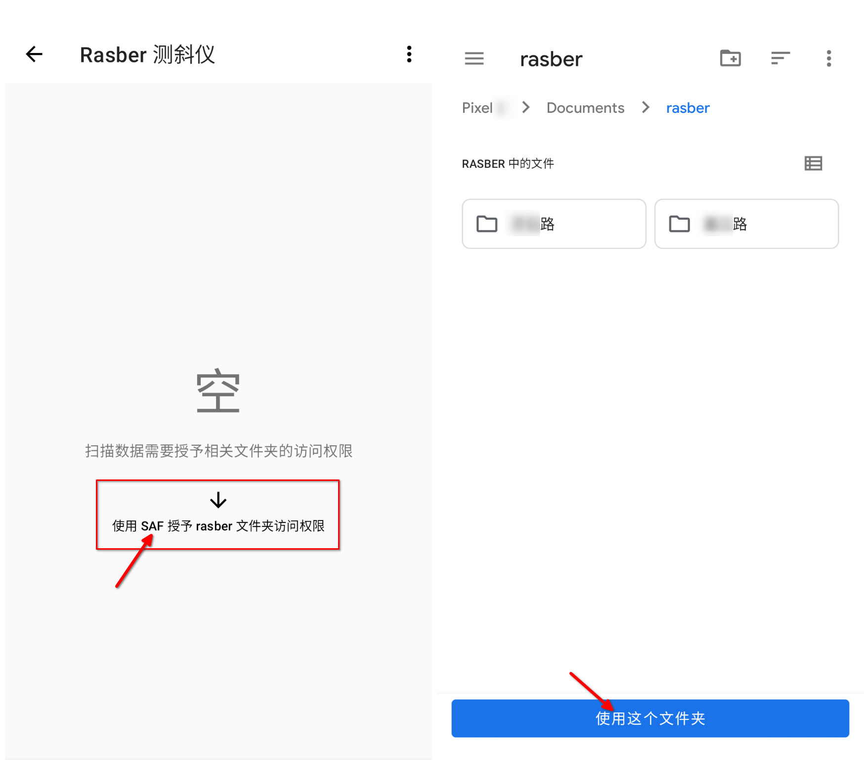Open the sort options icon
This screenshot has width=864, height=760.
[780, 58]
